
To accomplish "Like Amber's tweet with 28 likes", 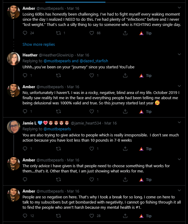I will [92, 216].
